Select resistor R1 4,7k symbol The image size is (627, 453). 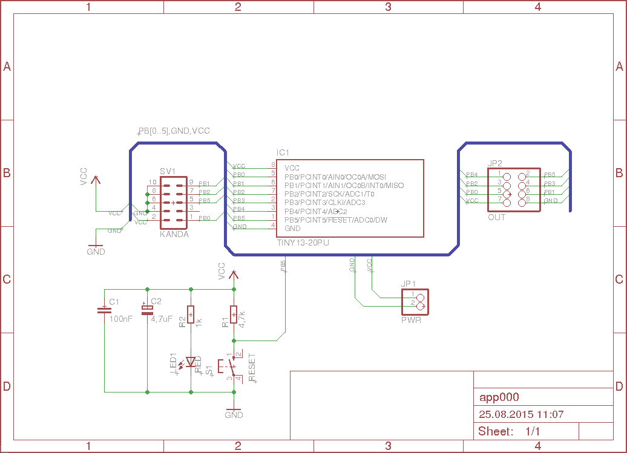coord(234,313)
